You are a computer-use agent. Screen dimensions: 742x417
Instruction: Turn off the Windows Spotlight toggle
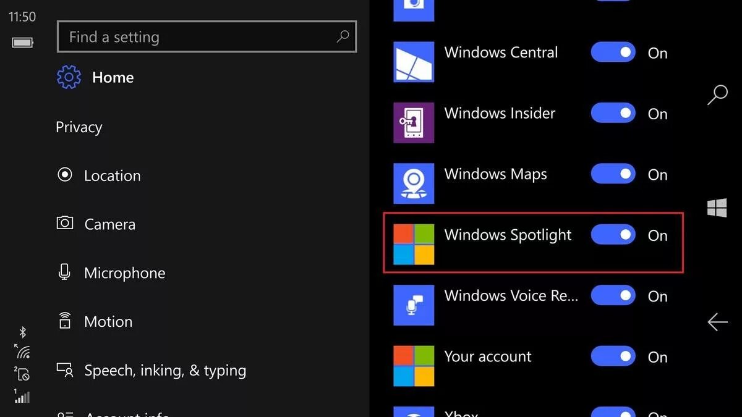point(613,235)
